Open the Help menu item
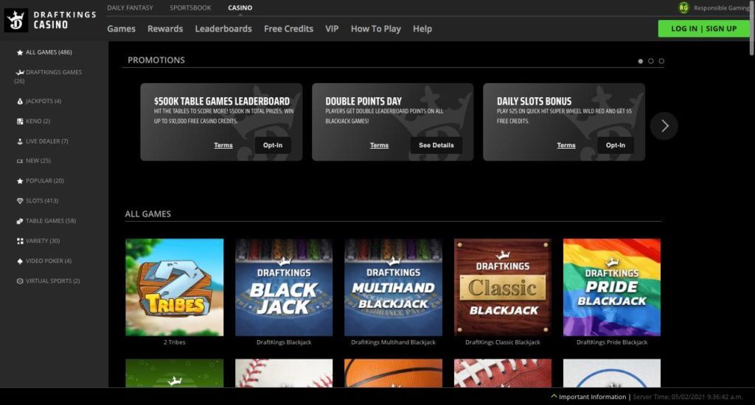The width and height of the screenshot is (755, 405). click(422, 29)
